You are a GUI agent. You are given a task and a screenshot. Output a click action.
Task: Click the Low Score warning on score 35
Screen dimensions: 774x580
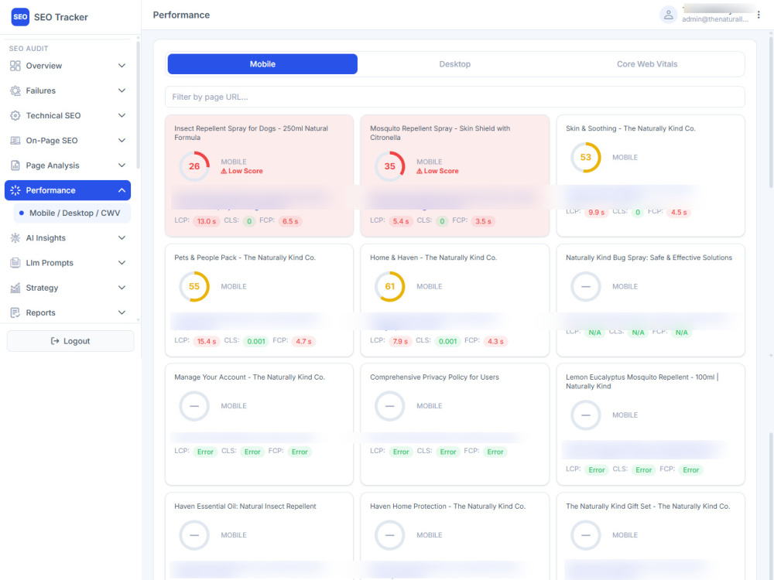pos(437,171)
